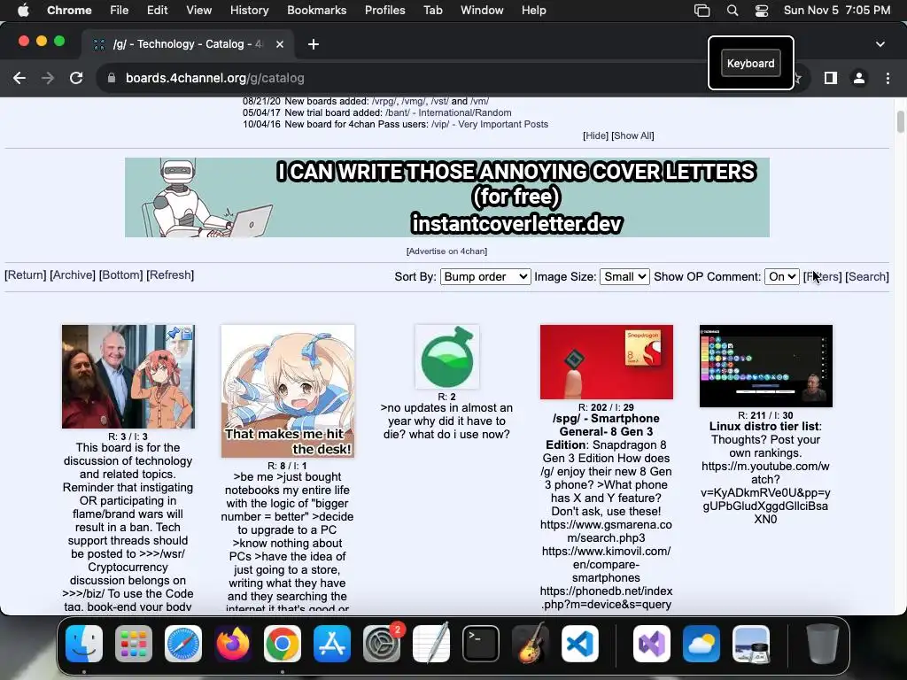This screenshot has height=680, width=907.
Task: Open the View menu
Action: point(198,10)
